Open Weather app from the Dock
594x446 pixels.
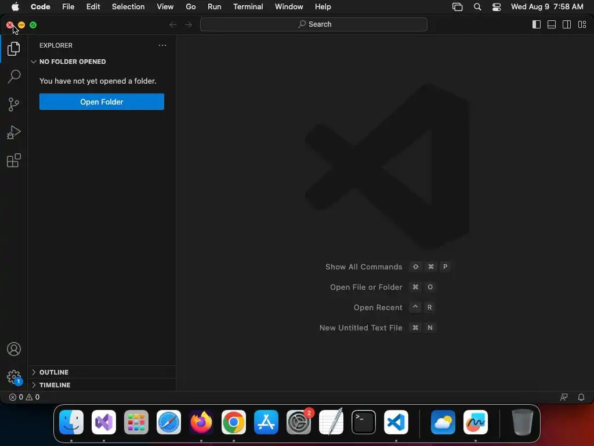click(443, 422)
